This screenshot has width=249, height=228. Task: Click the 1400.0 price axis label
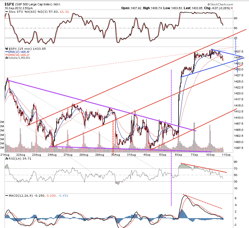pos(239,142)
